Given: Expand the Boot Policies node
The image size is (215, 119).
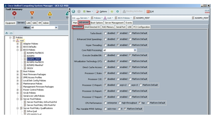Looking at the screenshot, I should click(x=18, y=72).
